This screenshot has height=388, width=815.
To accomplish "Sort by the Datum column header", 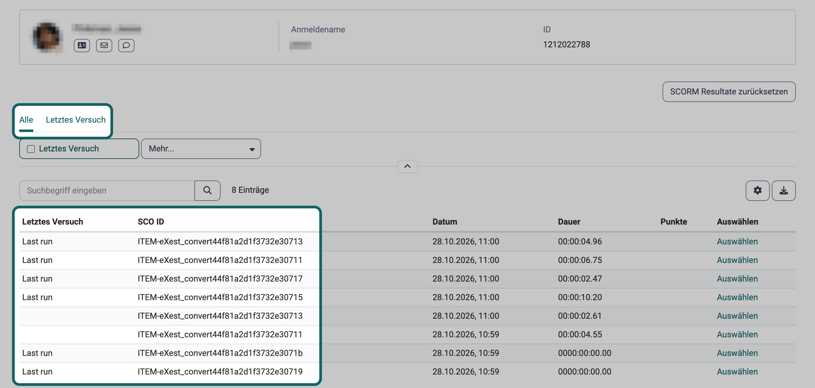I will tap(444, 222).
